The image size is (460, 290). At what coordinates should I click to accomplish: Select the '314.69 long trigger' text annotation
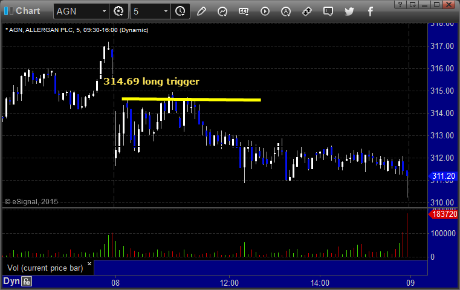(151, 81)
